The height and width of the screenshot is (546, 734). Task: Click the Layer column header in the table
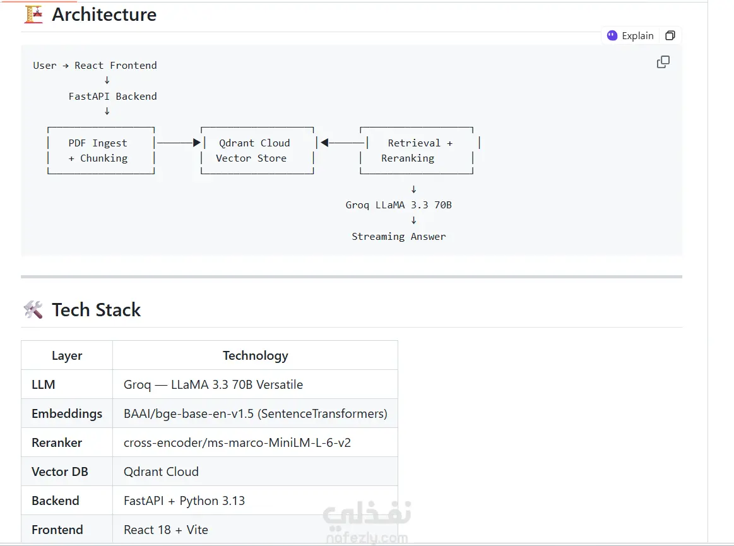pyautogui.click(x=67, y=355)
